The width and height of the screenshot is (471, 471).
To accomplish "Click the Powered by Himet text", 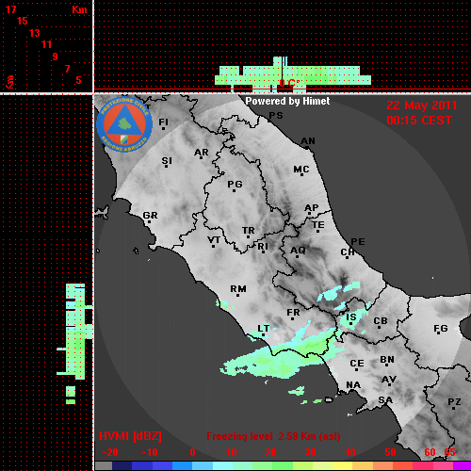I will point(287,101).
